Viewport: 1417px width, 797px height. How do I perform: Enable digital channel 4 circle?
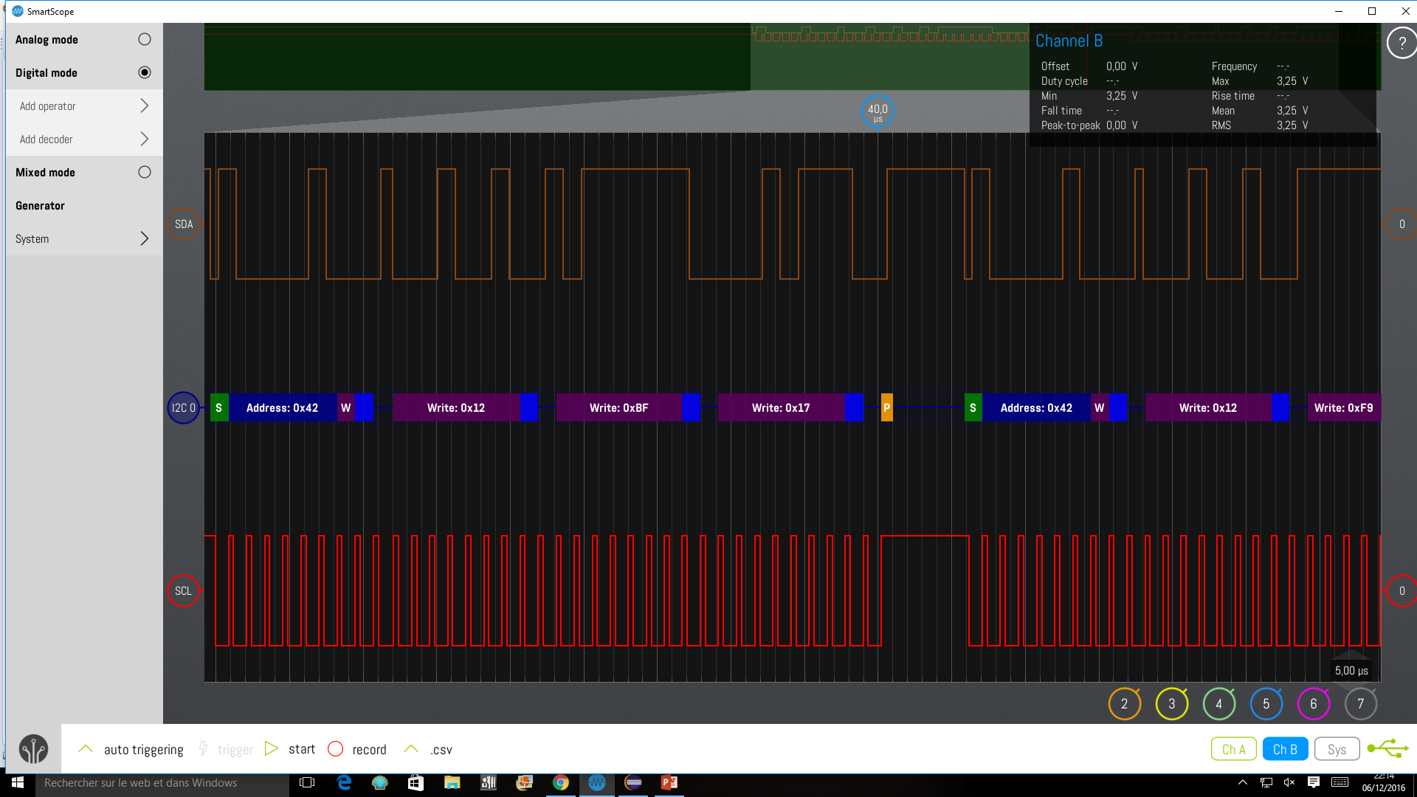coord(1218,704)
